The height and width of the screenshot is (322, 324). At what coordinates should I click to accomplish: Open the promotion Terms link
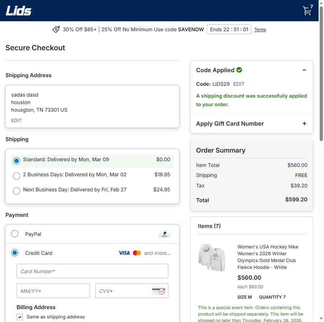pos(260,29)
